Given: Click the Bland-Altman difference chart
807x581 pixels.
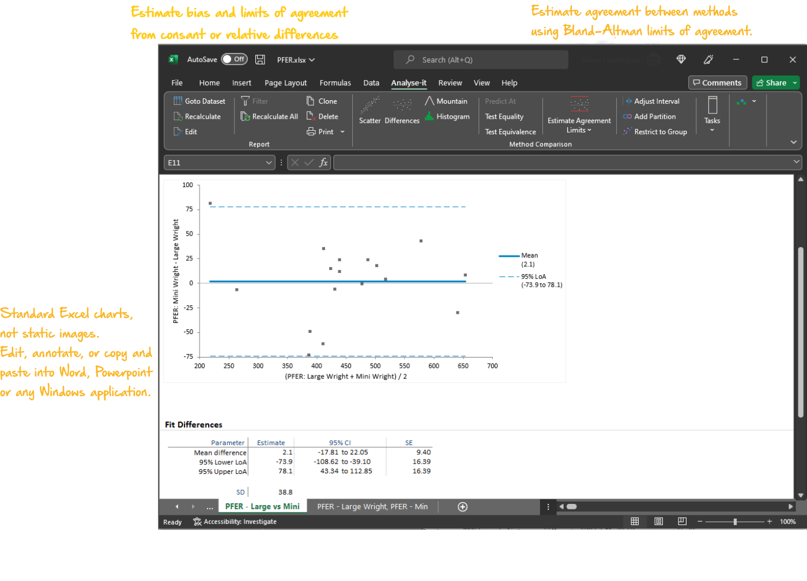Looking at the screenshot, I should coord(364,281).
